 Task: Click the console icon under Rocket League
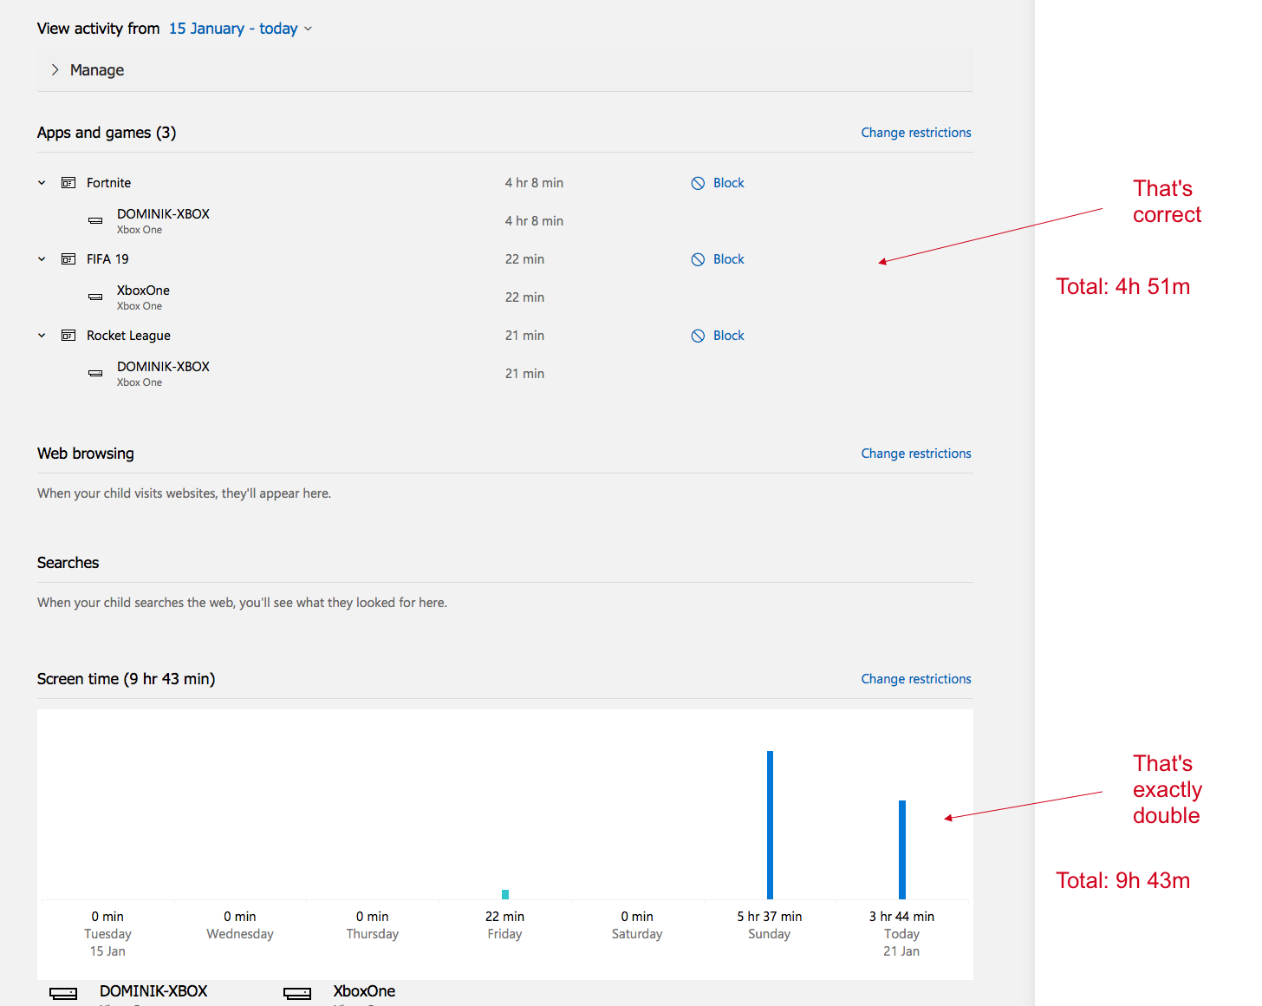pyautogui.click(x=95, y=374)
